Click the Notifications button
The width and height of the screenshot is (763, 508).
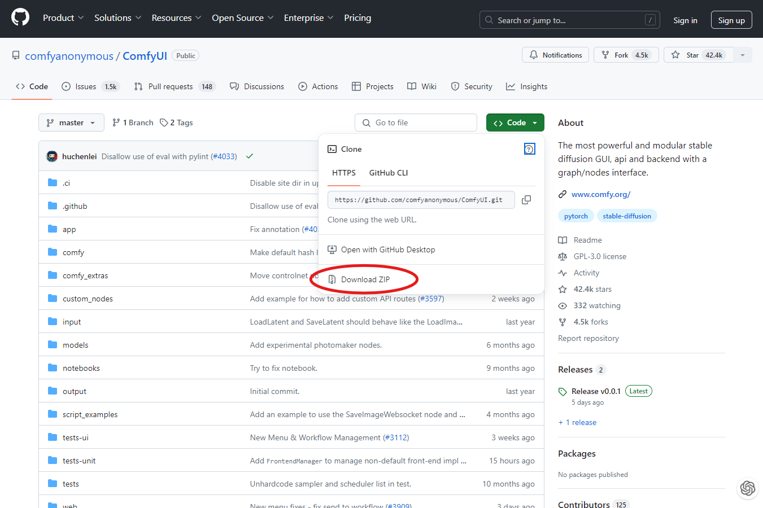pos(556,55)
